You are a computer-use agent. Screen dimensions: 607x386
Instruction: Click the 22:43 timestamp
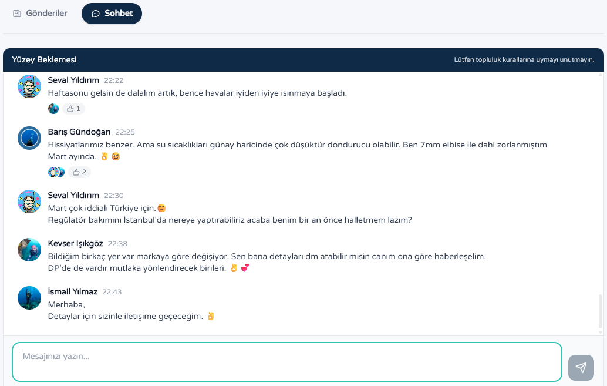pyautogui.click(x=112, y=292)
